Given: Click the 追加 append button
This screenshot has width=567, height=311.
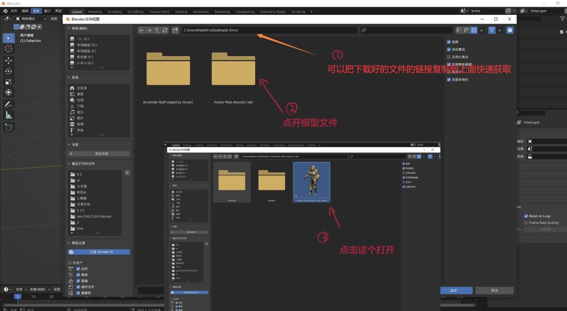Looking at the screenshot, I should [x=456, y=291].
